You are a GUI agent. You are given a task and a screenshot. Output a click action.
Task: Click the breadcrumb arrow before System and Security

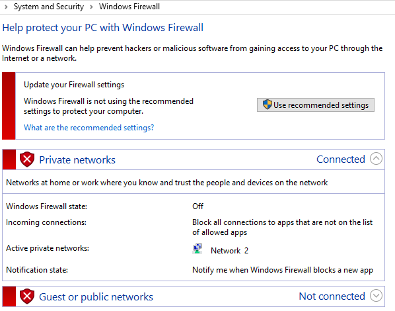(7, 7)
